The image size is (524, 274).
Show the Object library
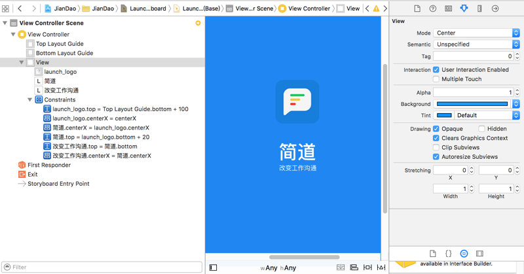coord(464,253)
